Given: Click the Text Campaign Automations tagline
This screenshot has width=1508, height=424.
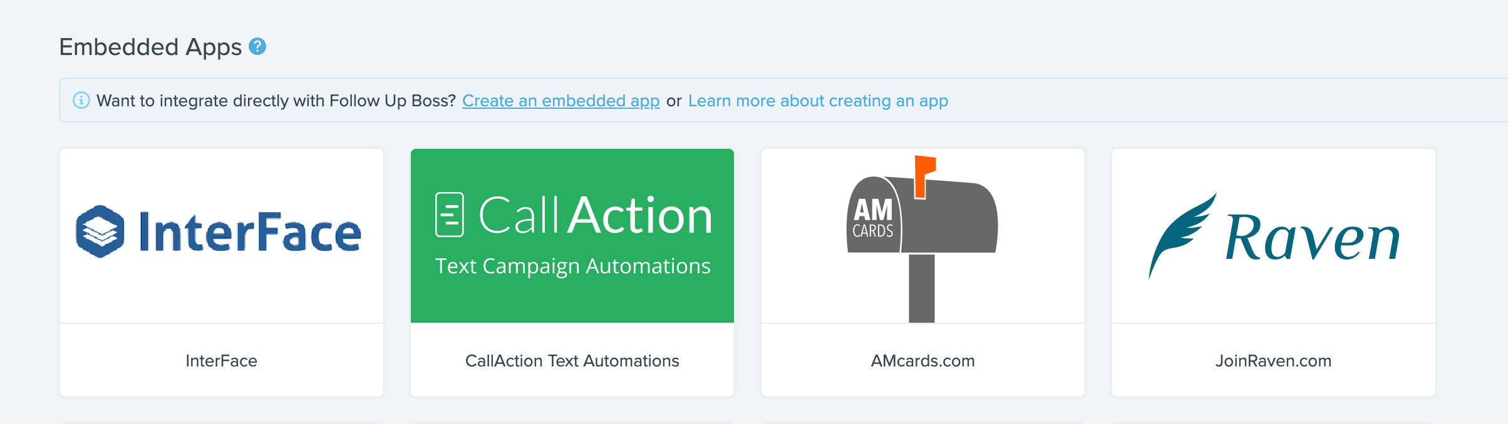Looking at the screenshot, I should [572, 266].
